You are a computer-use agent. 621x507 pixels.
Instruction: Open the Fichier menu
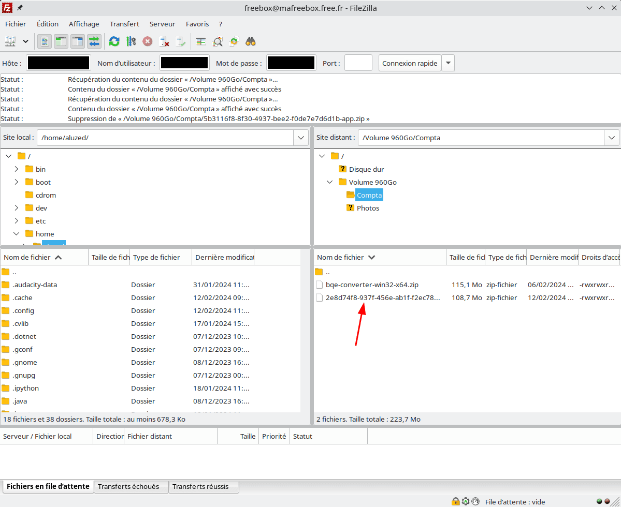[16, 24]
